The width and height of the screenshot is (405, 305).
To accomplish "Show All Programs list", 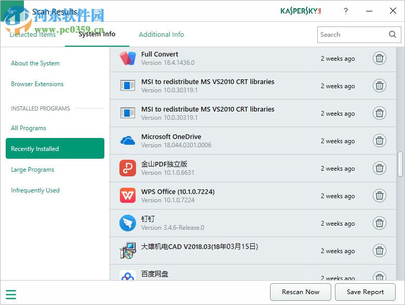I will [x=29, y=128].
